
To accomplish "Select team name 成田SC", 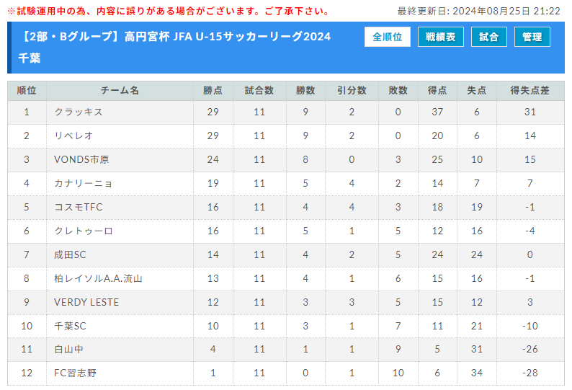I will click(70, 254).
